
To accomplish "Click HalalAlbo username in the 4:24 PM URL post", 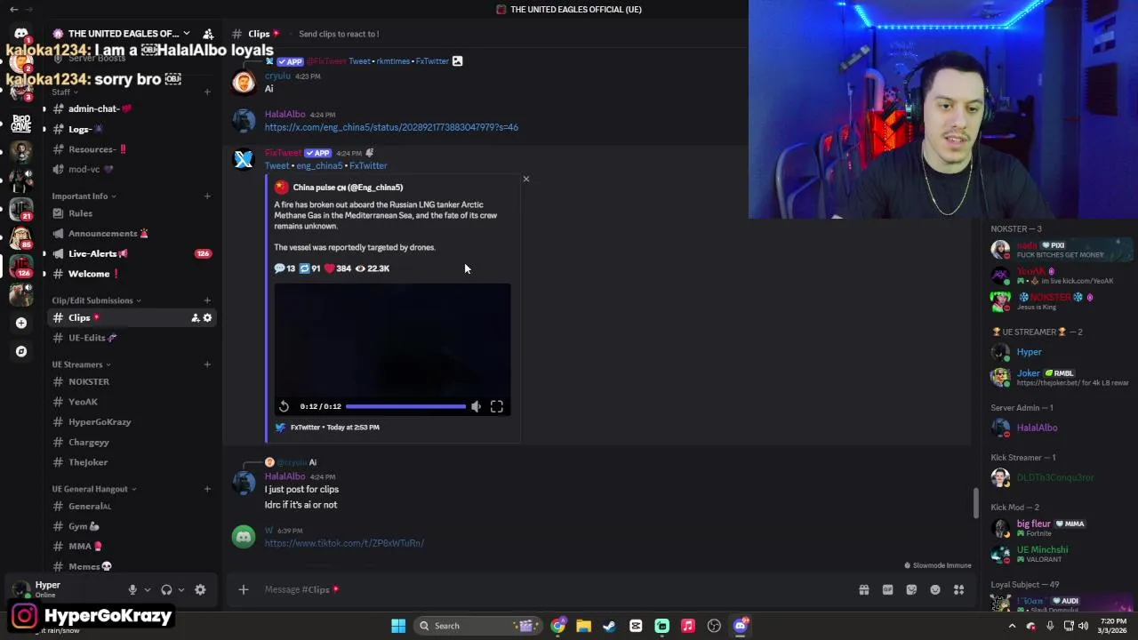I will click(x=284, y=115).
